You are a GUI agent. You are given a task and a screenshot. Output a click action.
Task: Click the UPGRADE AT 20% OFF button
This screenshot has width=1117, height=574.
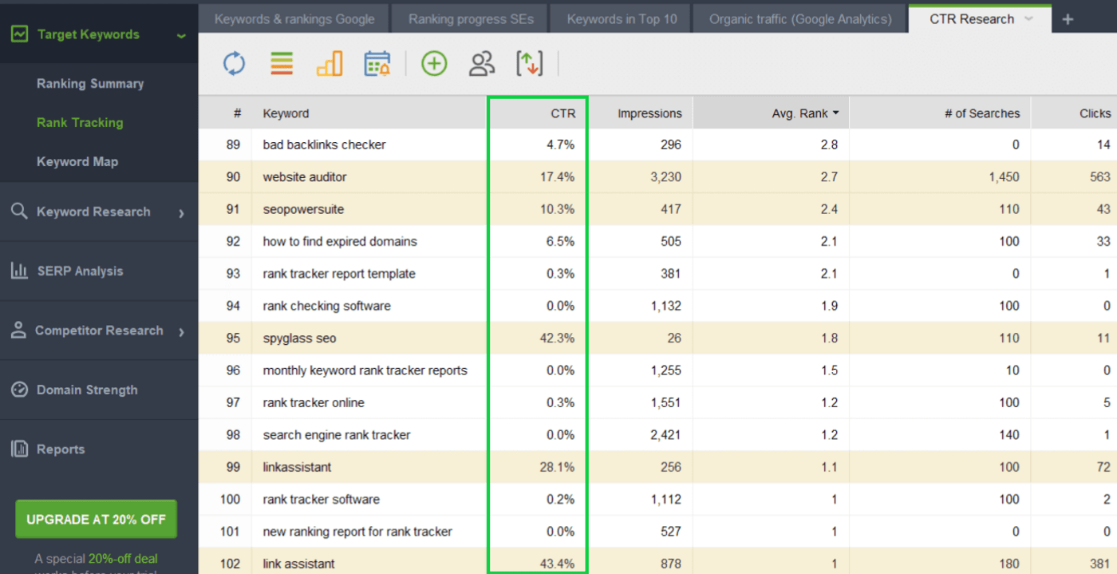96,519
